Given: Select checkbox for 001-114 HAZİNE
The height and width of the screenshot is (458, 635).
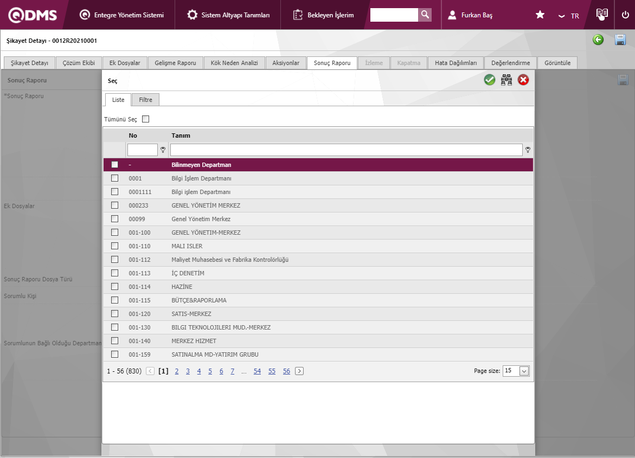Looking at the screenshot, I should click(x=114, y=287).
